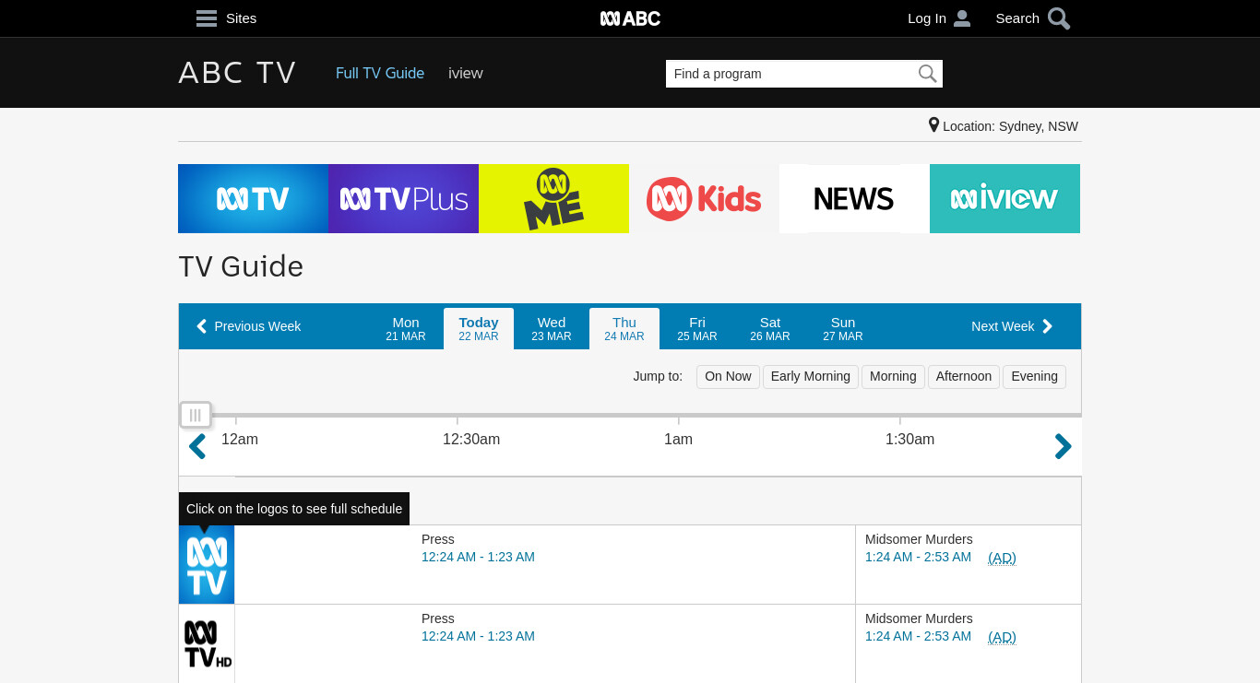Click ABC TV HD logo in schedule row
Screen dimensions: 1260x683
(207, 643)
